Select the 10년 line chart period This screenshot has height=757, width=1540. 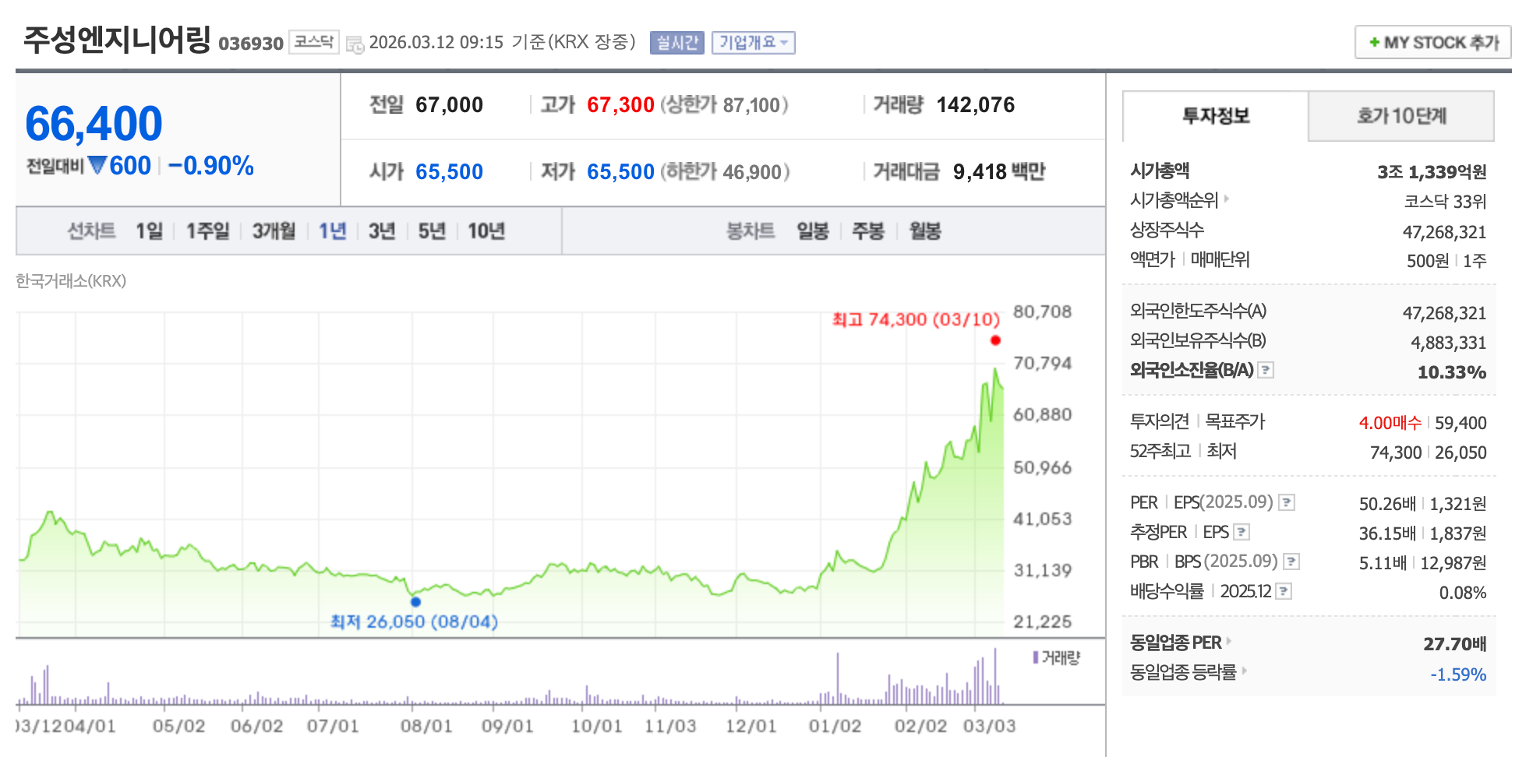coord(486,231)
